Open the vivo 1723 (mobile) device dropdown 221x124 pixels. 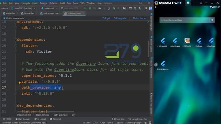(23, 8)
